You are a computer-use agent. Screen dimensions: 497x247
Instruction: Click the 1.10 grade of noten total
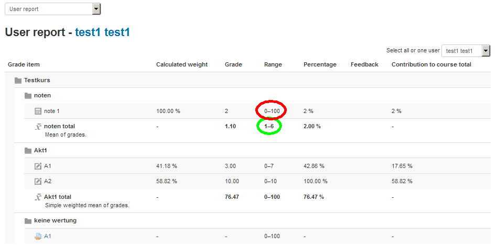(x=231, y=126)
